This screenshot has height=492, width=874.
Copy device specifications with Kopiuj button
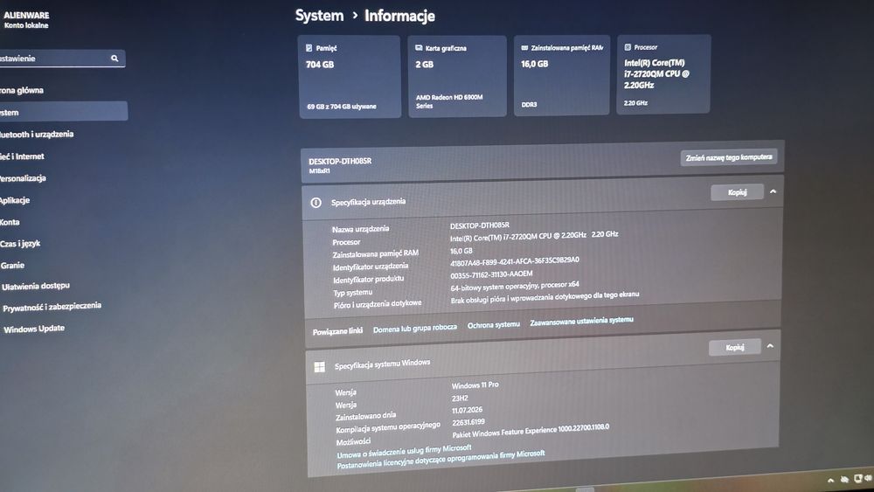[737, 192]
